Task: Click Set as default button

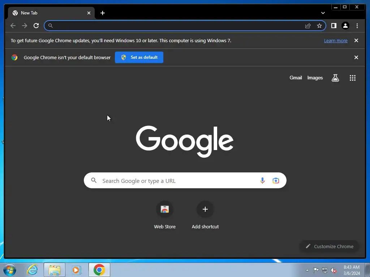Action: pyautogui.click(x=139, y=57)
